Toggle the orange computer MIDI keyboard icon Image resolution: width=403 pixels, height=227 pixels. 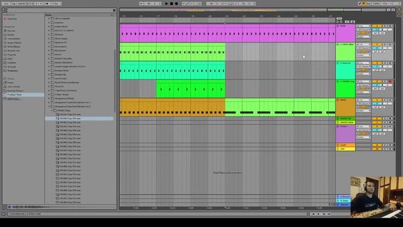(364, 4)
